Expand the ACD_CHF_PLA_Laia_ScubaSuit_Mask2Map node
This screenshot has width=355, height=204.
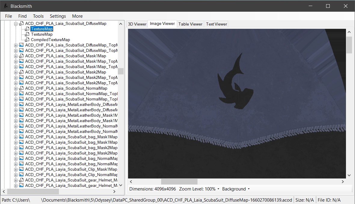click(x=16, y=73)
